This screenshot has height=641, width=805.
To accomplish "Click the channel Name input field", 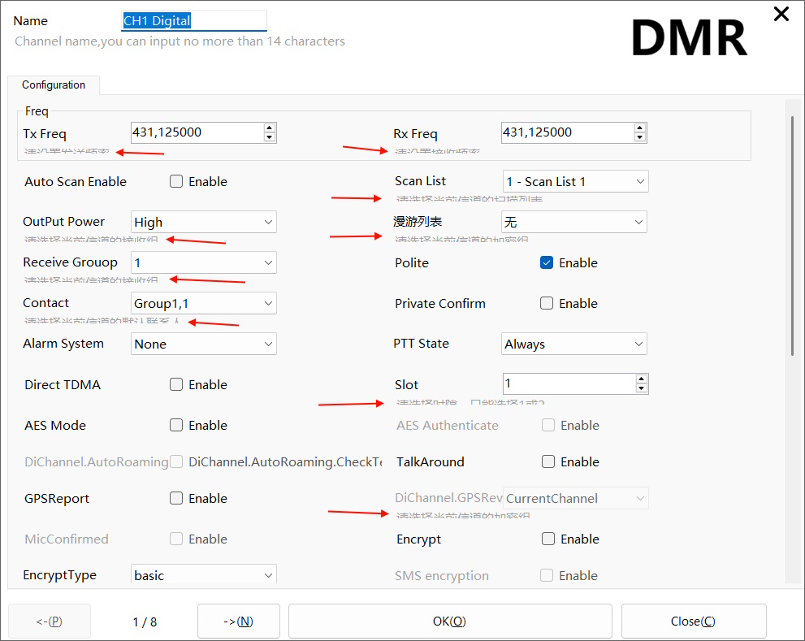I will coord(193,21).
